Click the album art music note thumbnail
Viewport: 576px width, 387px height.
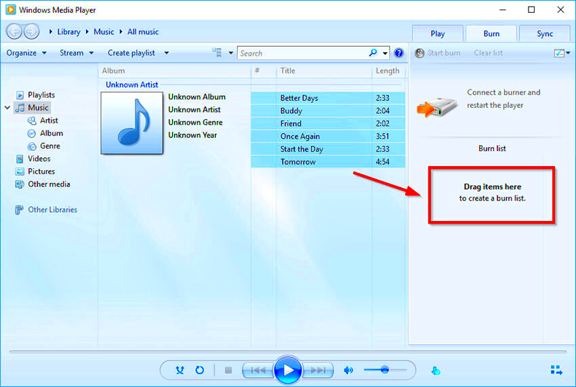click(x=132, y=123)
